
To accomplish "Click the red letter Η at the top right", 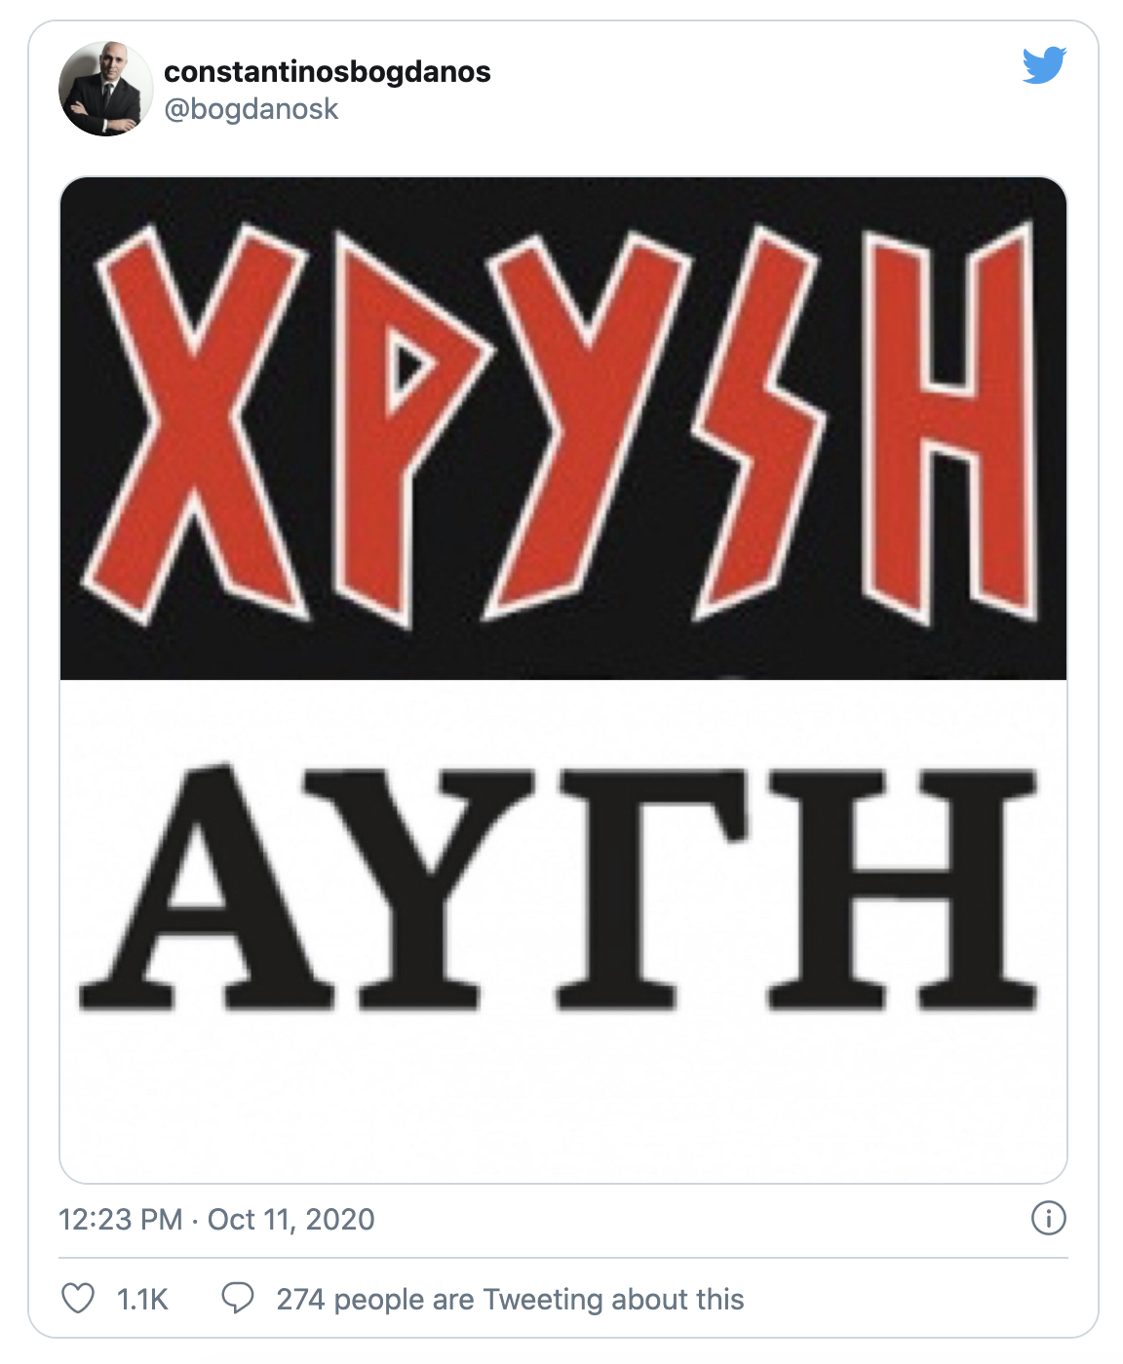I will pos(948,424).
